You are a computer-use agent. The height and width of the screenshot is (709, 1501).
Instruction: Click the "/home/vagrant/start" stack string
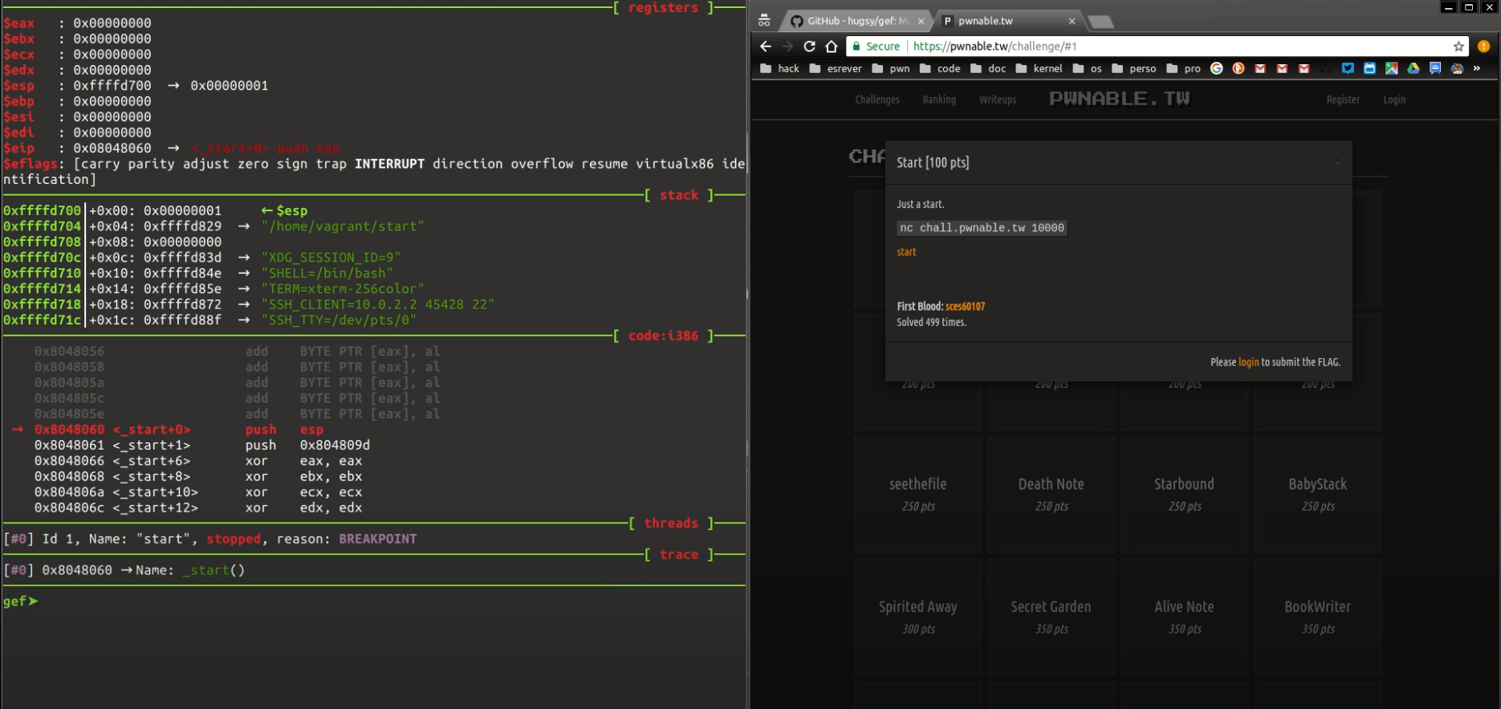click(342, 226)
